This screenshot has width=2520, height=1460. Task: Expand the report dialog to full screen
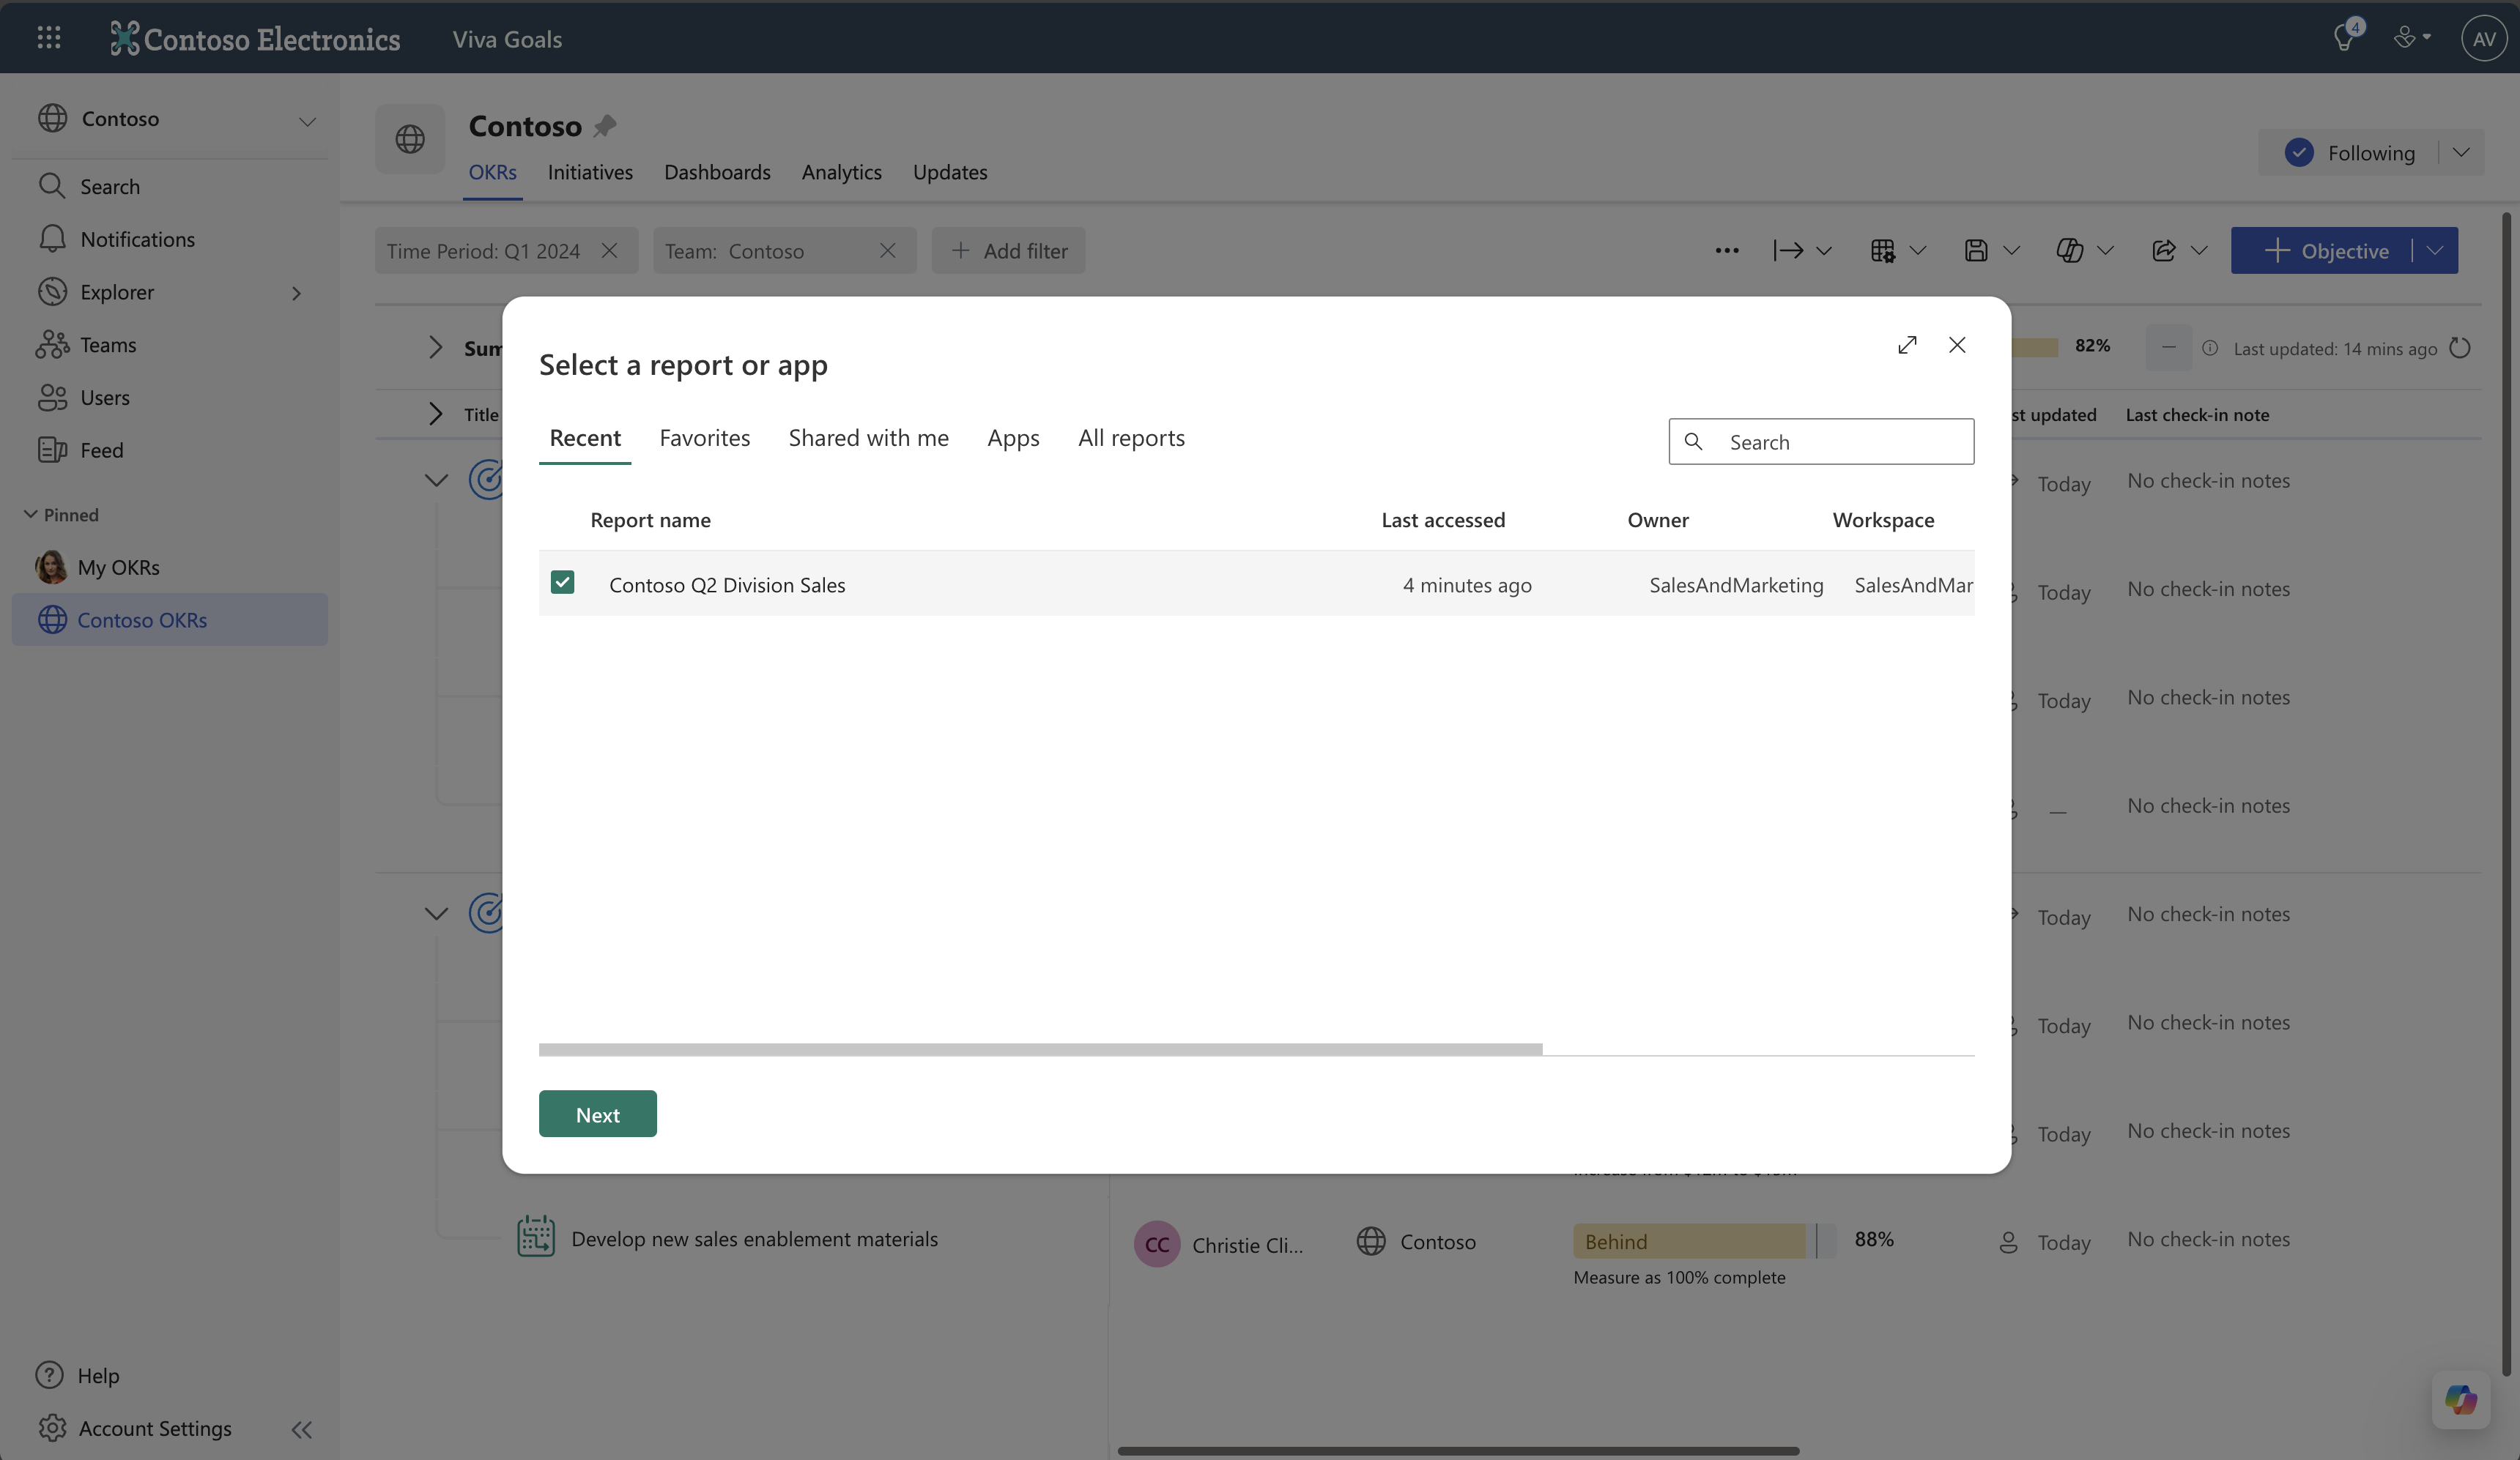coord(1907,345)
